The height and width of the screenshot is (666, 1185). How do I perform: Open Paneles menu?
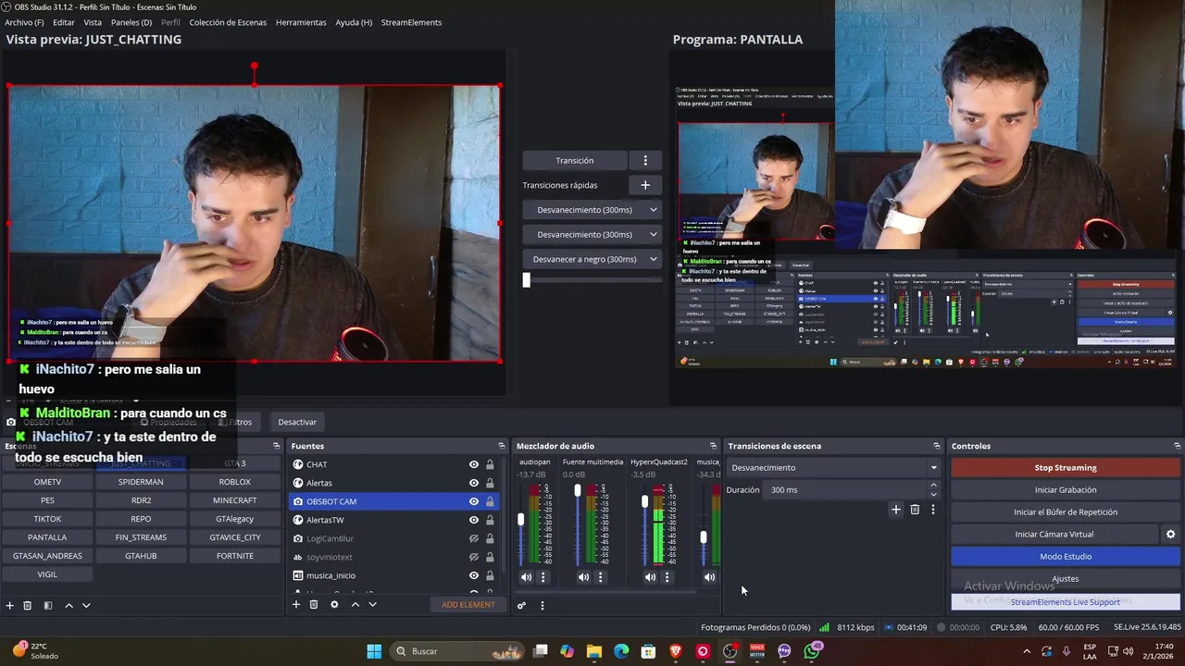tap(131, 22)
